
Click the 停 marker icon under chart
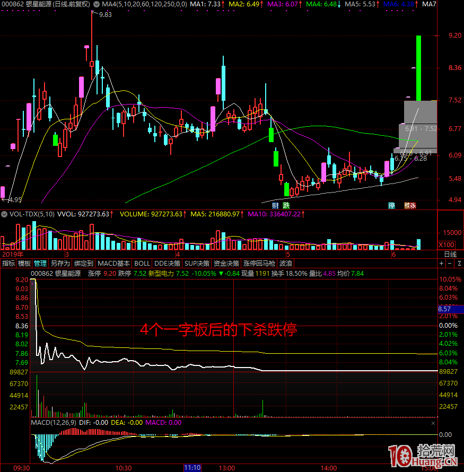pyautogui.click(x=391, y=206)
